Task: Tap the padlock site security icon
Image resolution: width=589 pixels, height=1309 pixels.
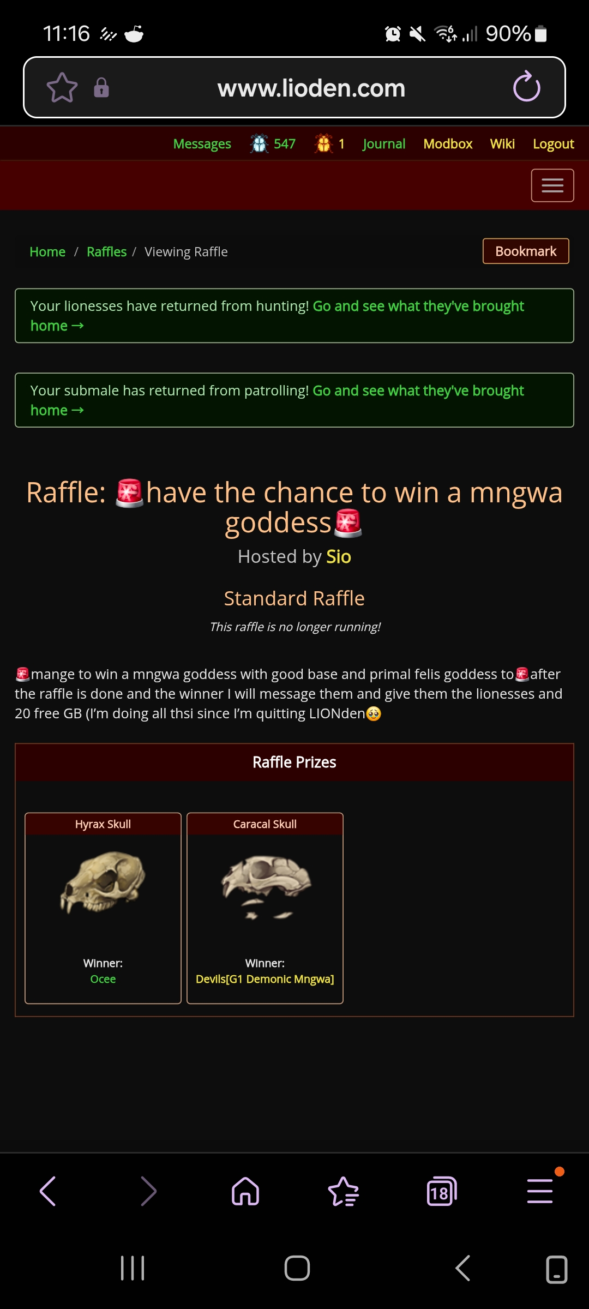Action: 101,88
